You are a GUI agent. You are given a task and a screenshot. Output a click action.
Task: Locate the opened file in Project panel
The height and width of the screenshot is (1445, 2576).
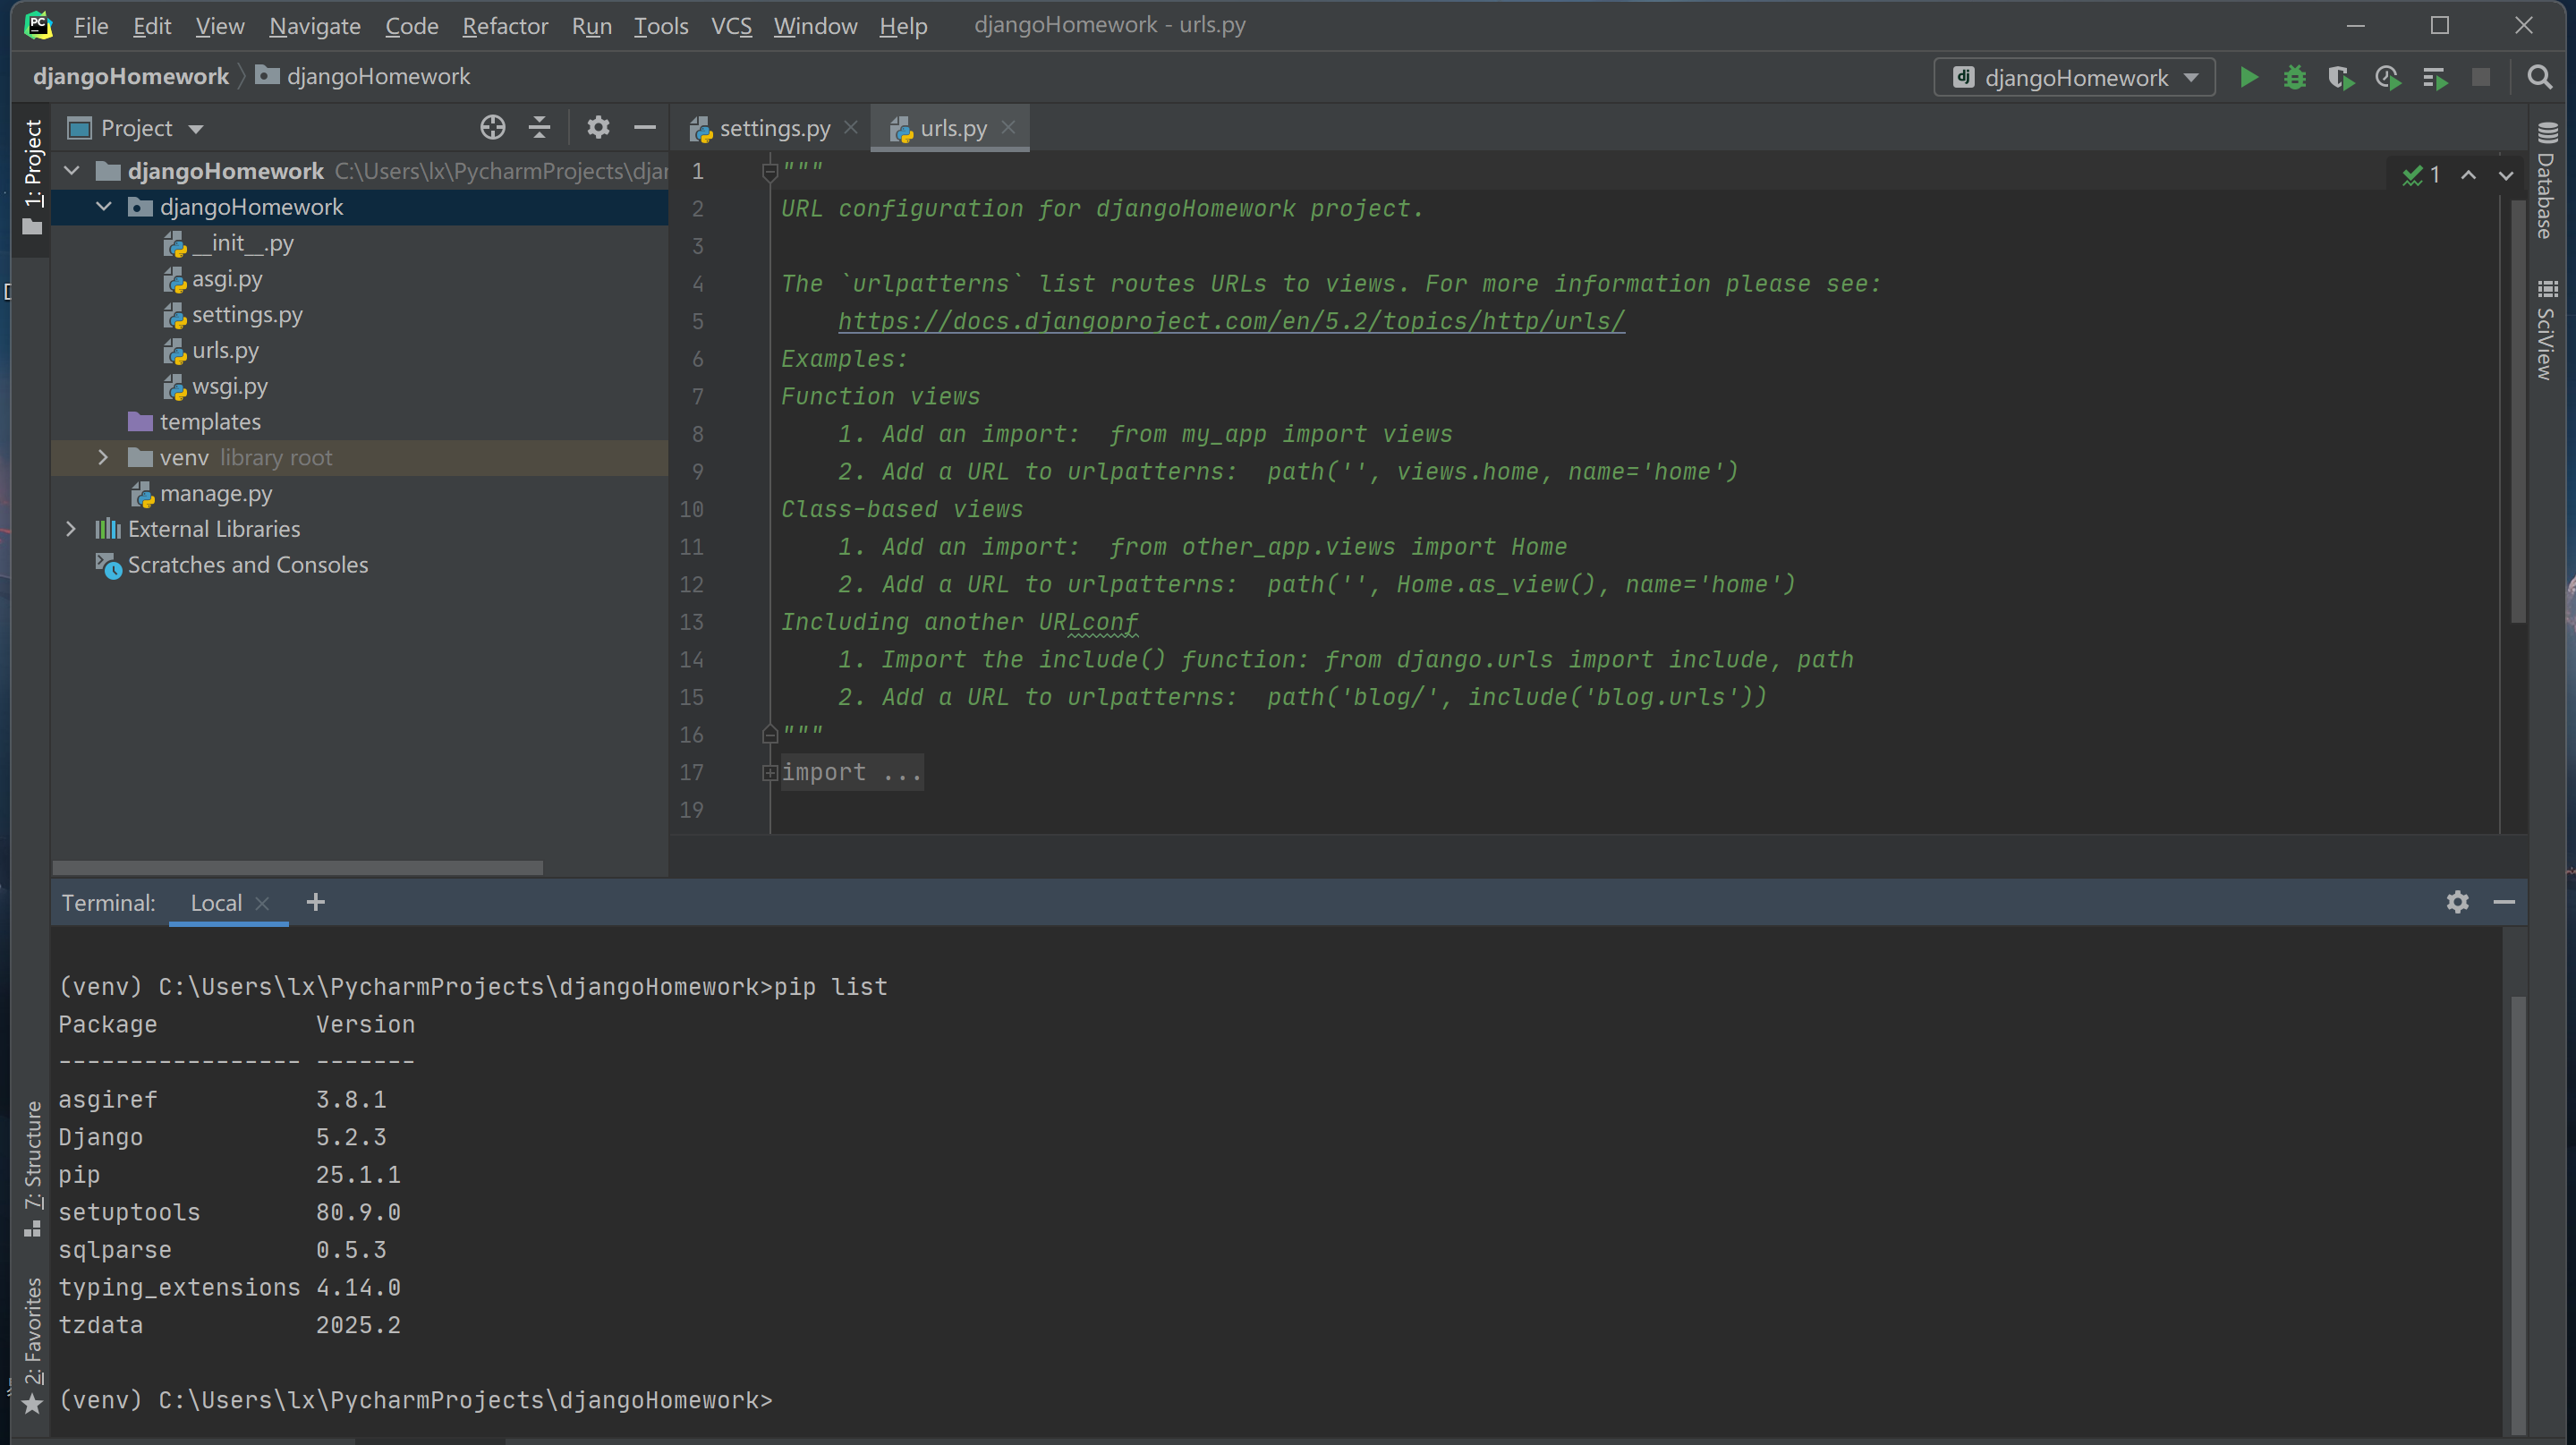coord(493,128)
